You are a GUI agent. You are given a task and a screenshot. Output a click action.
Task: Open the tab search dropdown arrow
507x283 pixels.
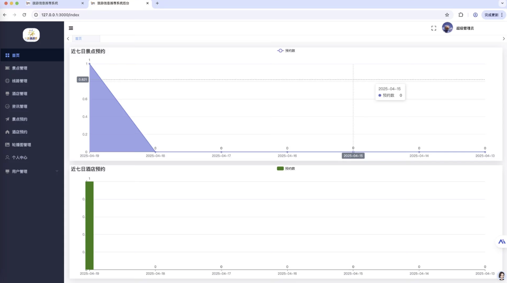coord(502,3)
